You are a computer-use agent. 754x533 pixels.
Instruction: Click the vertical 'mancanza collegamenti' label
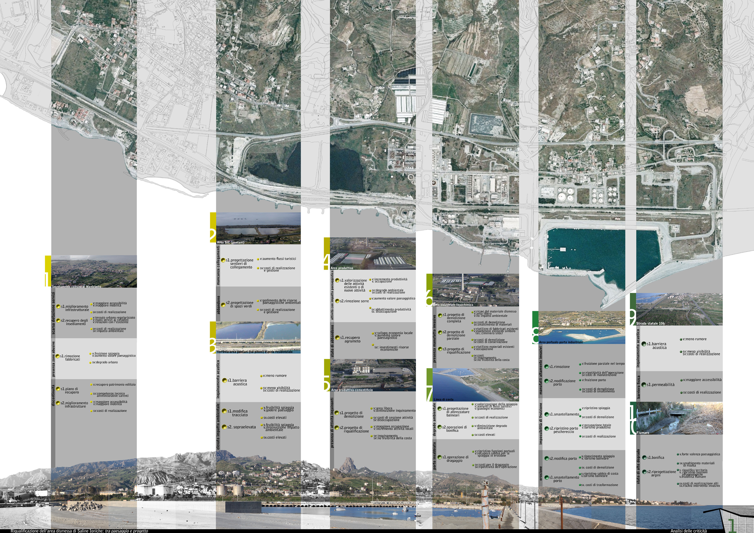pos(218,265)
